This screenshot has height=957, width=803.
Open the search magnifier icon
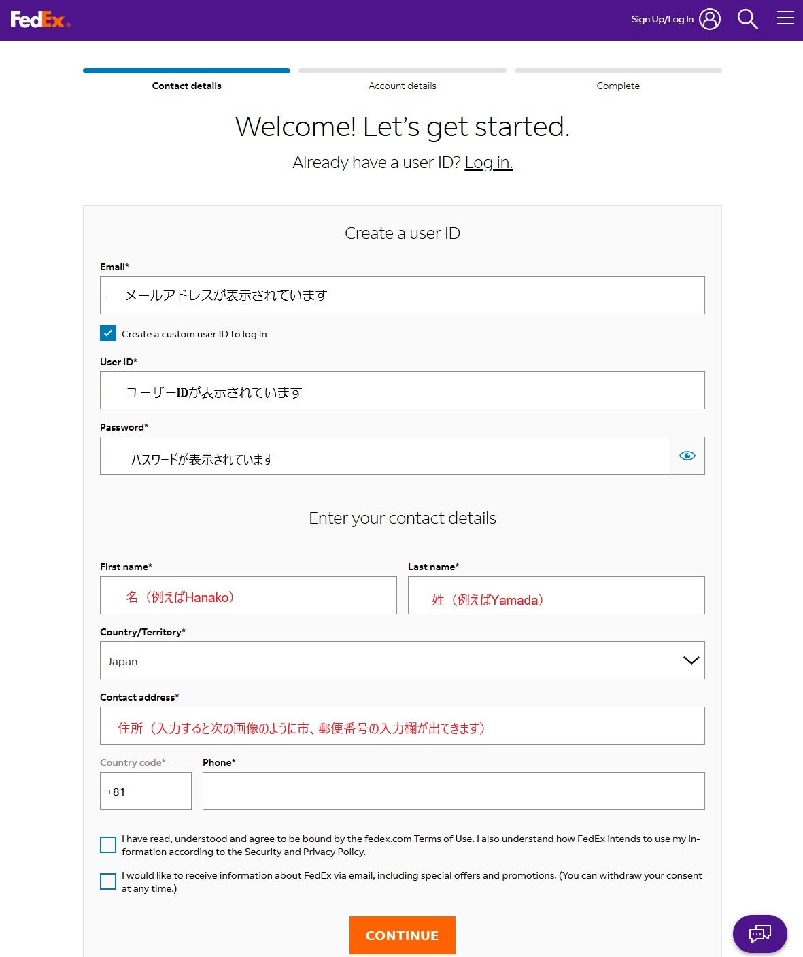pyautogui.click(x=747, y=19)
